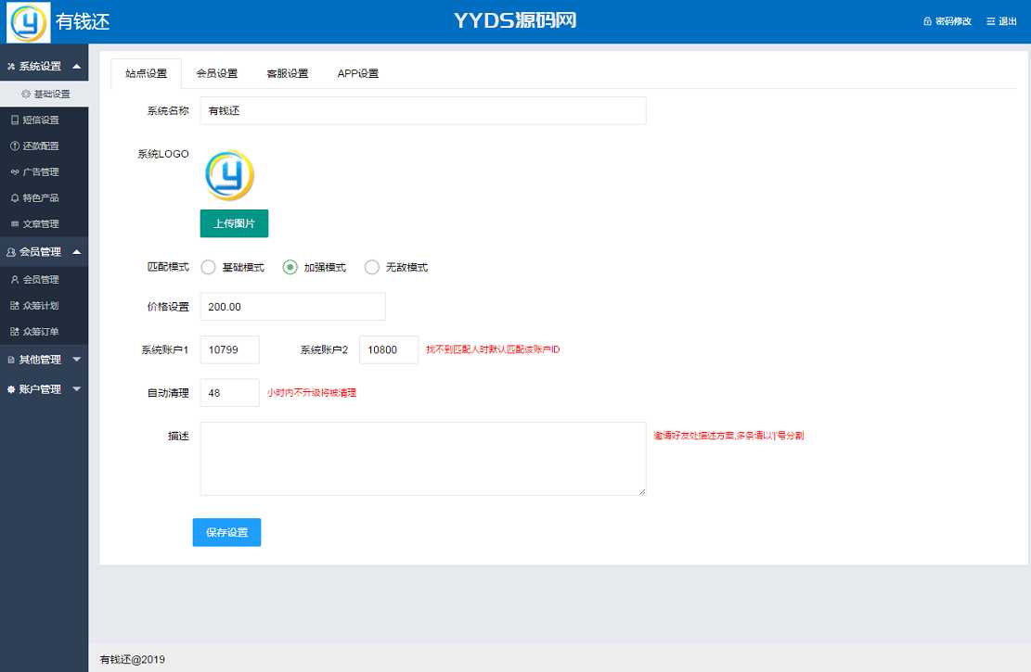Click the 价格设置 input field
Viewport: 1031px width, 672px height.
pos(292,307)
